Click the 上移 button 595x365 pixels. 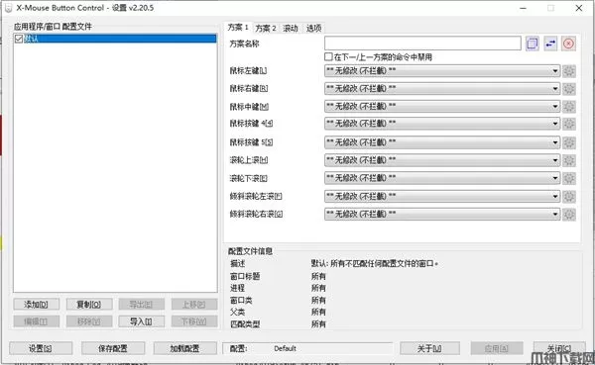click(x=194, y=304)
